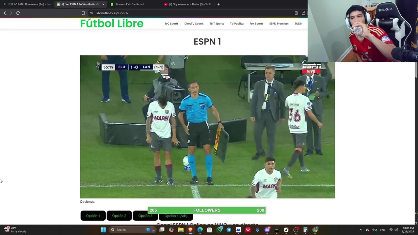This screenshot has height=235, width=418.
Task: Open reader mode icon in address bar
Action: pyautogui.click(x=296, y=13)
